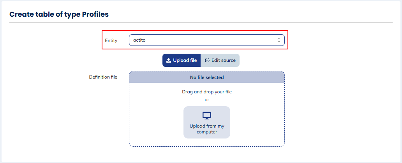Switch to the Upload file tab
The width and height of the screenshot is (402, 163).
click(x=182, y=60)
